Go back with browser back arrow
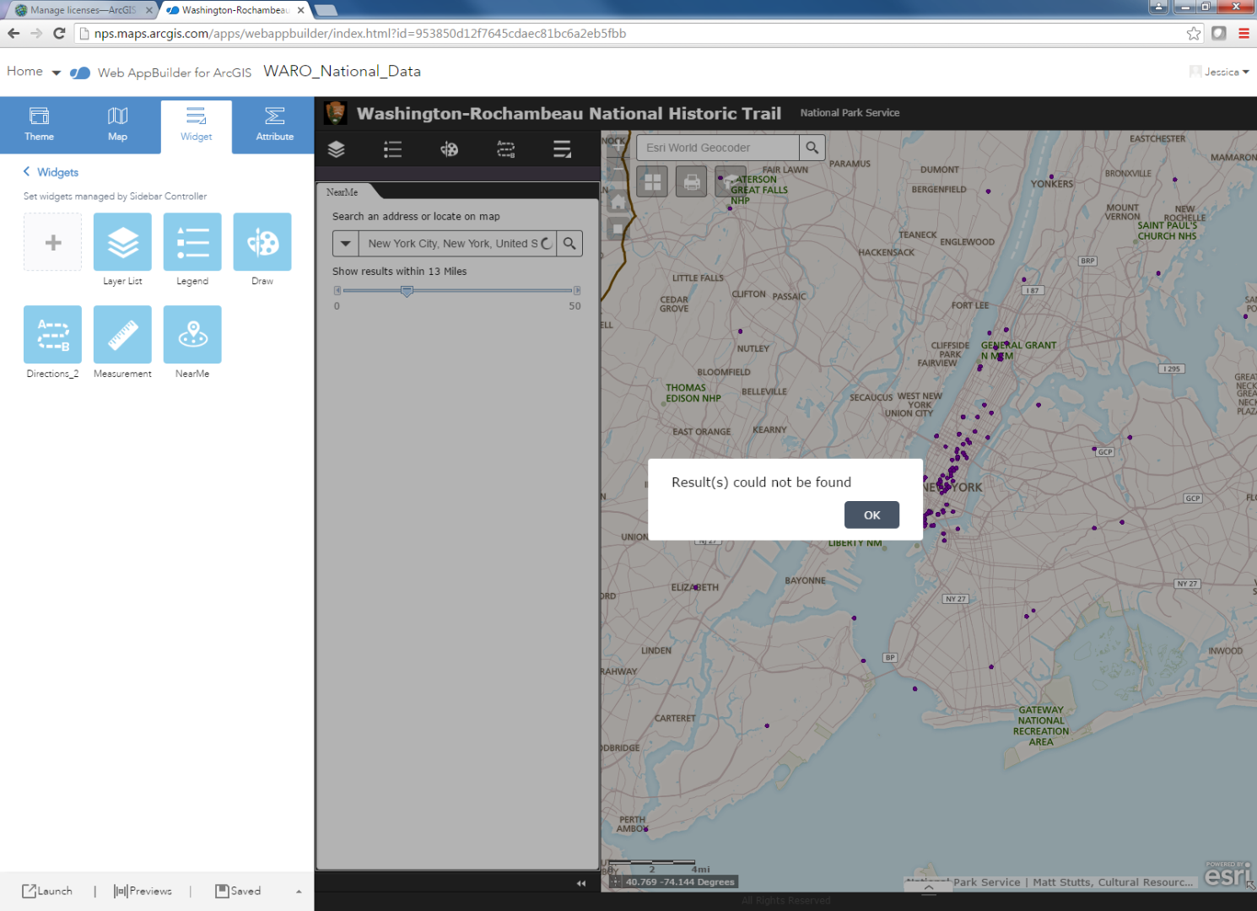Viewport: 1257px width, 911px height. coord(13,34)
